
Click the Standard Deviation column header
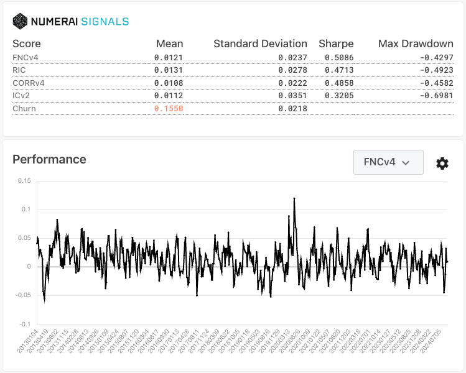coord(260,44)
